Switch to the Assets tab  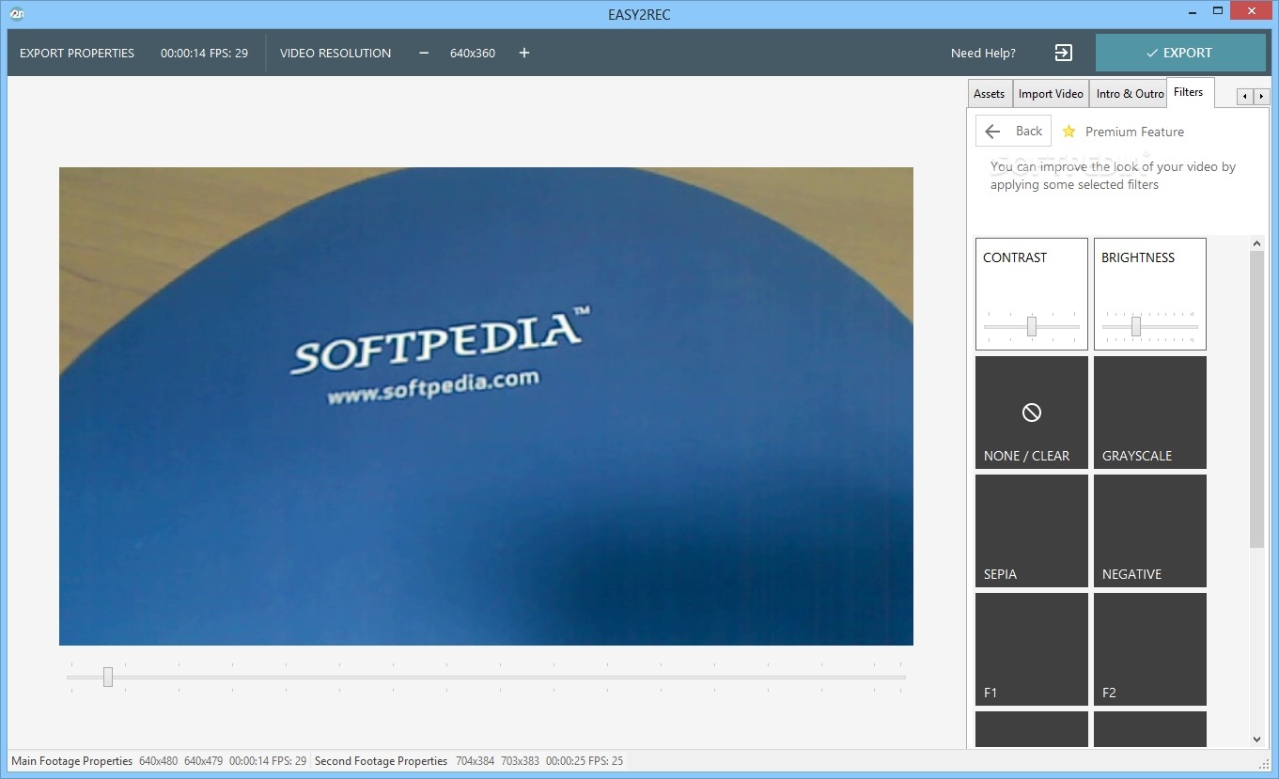989,93
